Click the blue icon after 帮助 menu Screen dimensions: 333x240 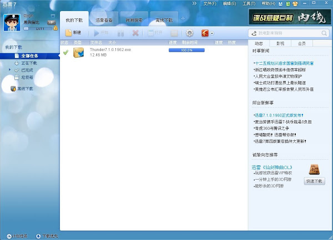point(281,4)
